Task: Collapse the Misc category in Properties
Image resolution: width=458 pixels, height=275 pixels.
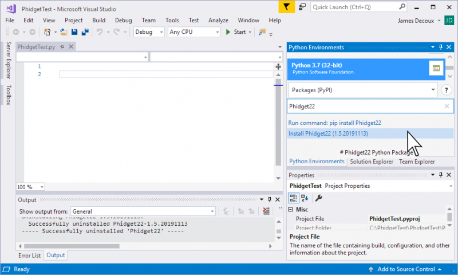Action: coord(291,209)
